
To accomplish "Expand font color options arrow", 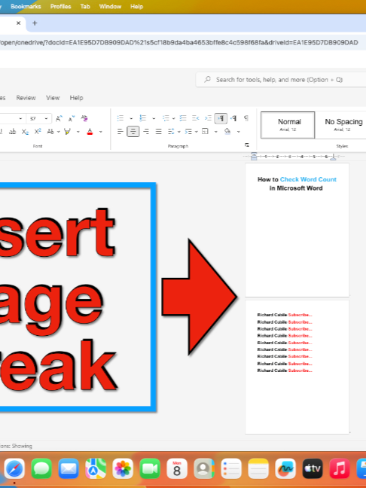I will tap(100, 132).
